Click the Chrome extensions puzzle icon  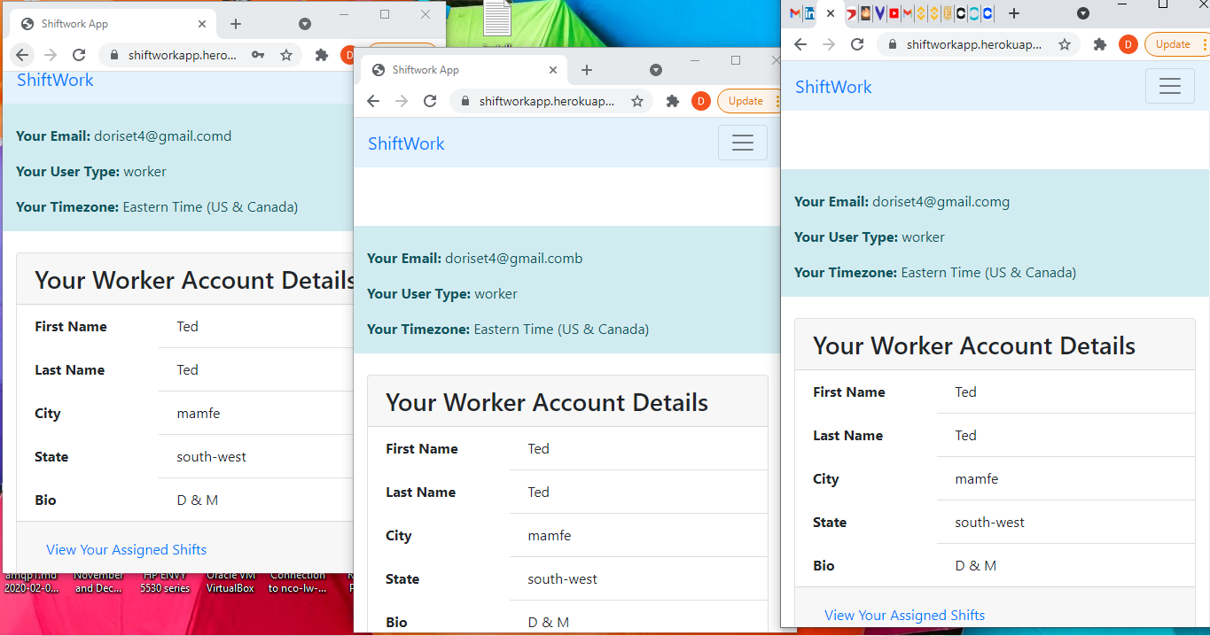coord(1099,43)
